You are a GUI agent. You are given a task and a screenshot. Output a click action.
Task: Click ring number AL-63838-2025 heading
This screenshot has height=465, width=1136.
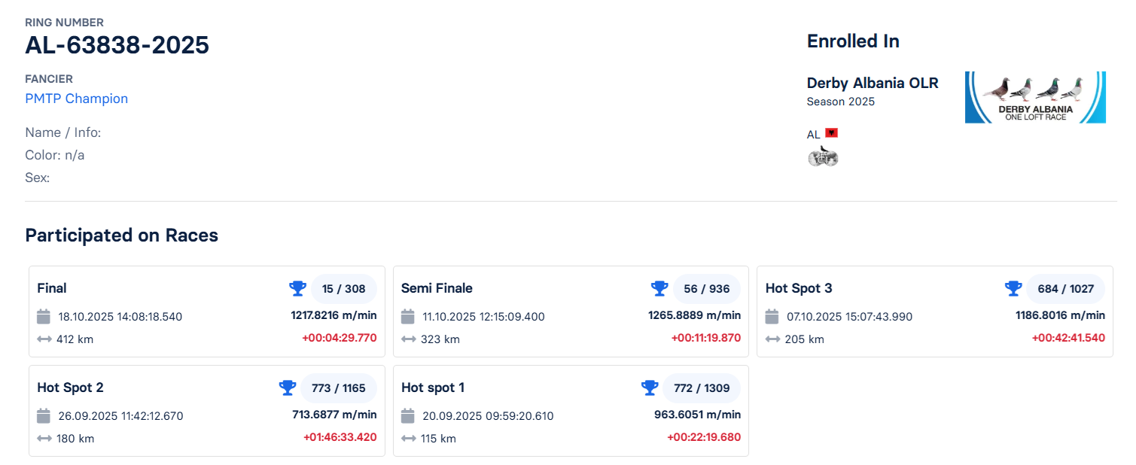pos(117,45)
